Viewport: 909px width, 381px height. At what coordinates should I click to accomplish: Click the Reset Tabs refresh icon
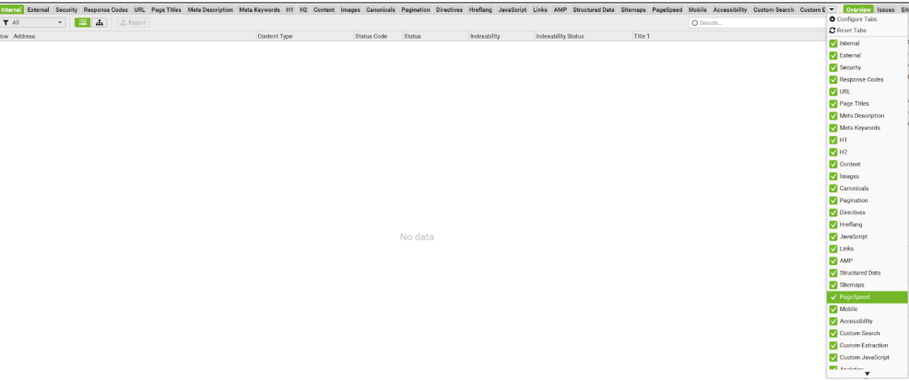tap(833, 30)
